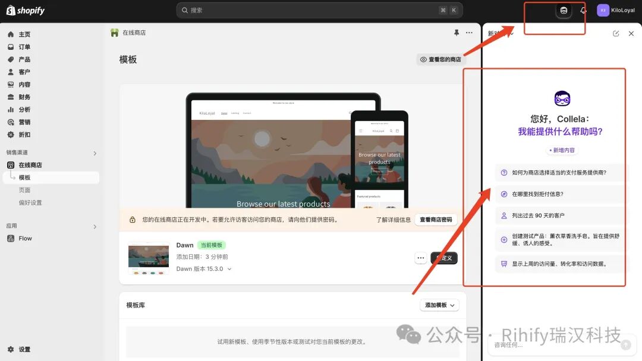Click the theme preview image

click(297, 150)
